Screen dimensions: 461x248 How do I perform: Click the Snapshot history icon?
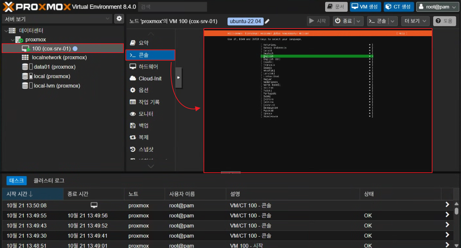point(133,149)
